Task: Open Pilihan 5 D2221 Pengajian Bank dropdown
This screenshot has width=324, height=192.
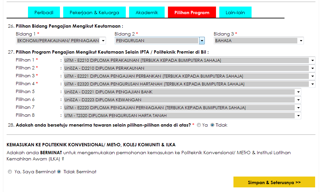Action: 182,92
